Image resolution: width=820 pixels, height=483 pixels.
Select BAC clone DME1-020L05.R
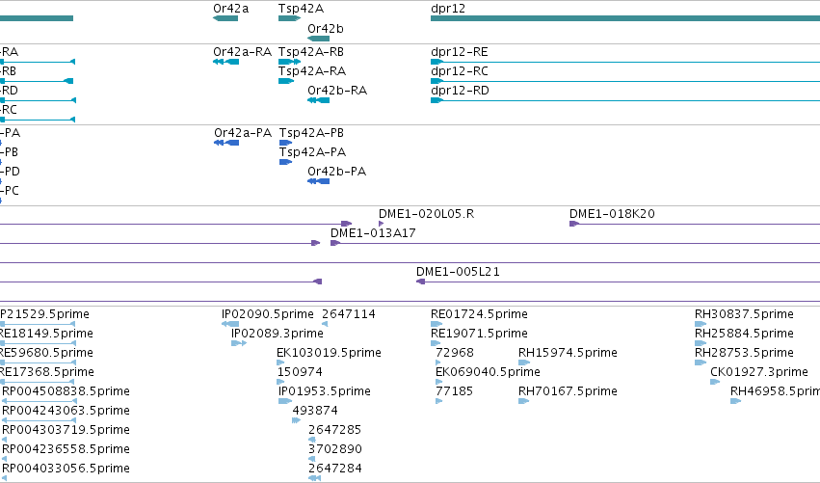(382, 224)
